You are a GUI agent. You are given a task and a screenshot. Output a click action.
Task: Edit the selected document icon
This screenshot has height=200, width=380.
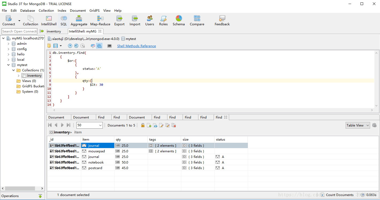click(161, 125)
